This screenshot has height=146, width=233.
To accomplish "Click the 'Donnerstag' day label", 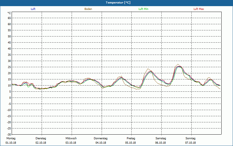I will coord(101,138).
